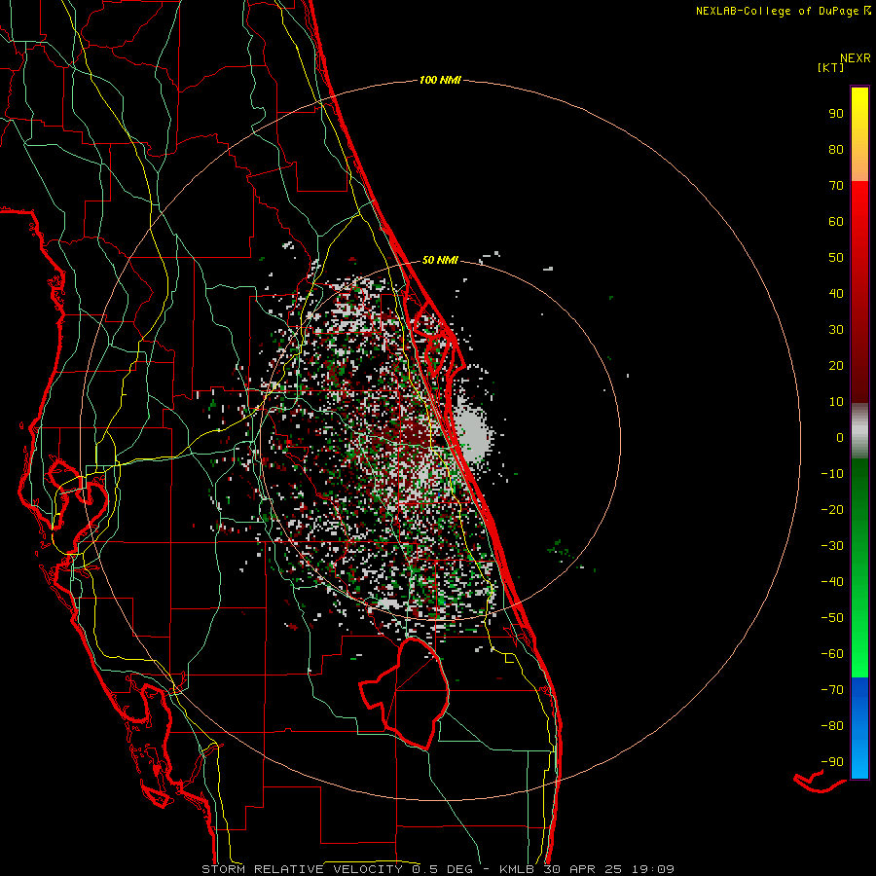This screenshot has width=876, height=876.
Task: Click the 20 value on the velocity scale
Action: pos(836,366)
